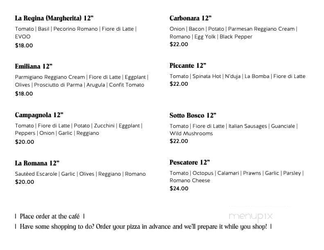The width and height of the screenshot is (324, 250).
Task: Pick the La Romana 12” pizza title
Action: click(x=37, y=163)
